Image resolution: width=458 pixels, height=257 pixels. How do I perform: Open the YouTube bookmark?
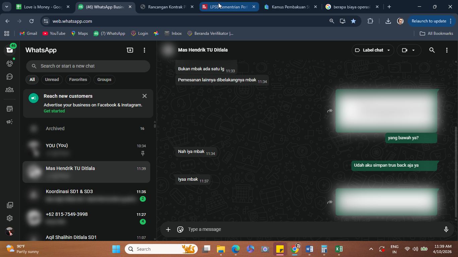pyautogui.click(x=54, y=33)
